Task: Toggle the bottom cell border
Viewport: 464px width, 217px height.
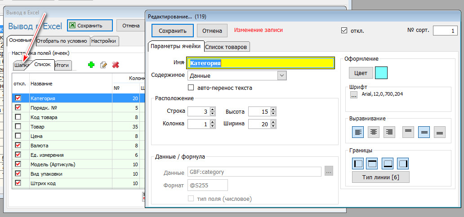Action: click(388, 163)
